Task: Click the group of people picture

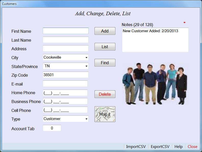Action: tap(155, 84)
